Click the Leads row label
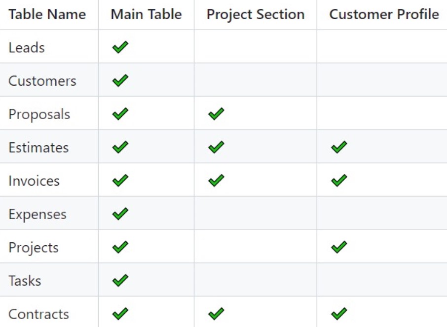The height and width of the screenshot is (327, 447). [x=27, y=48]
